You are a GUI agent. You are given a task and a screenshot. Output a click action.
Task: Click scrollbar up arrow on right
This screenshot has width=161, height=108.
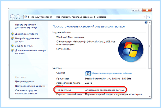point(150,22)
